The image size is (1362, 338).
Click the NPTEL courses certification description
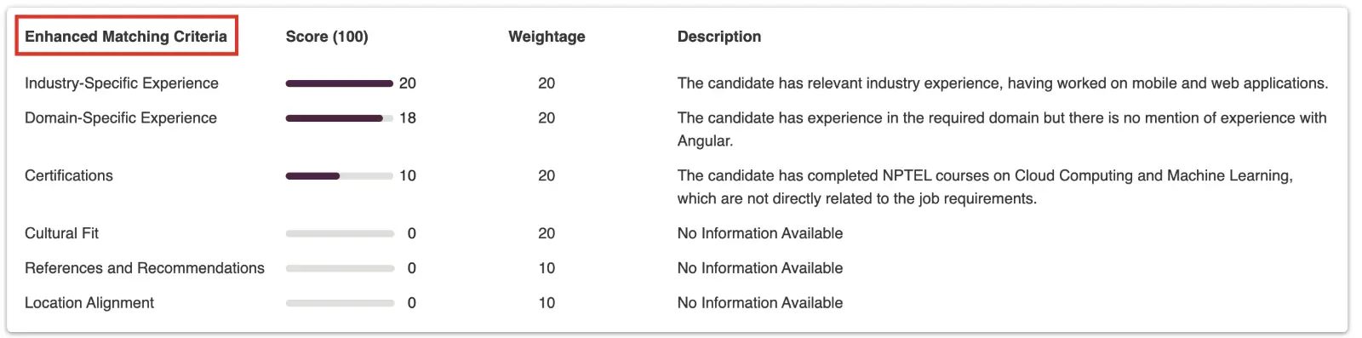point(985,187)
